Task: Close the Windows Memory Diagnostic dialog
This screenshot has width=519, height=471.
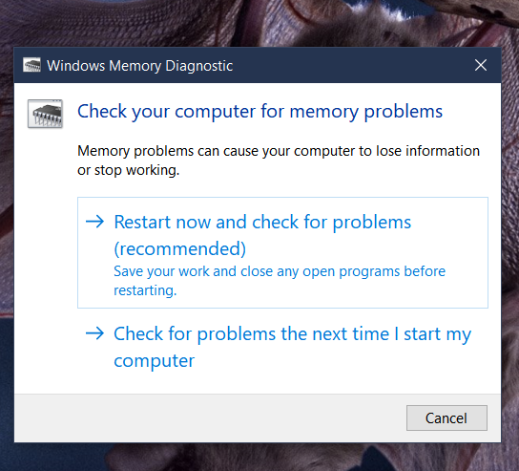Action: tap(481, 65)
